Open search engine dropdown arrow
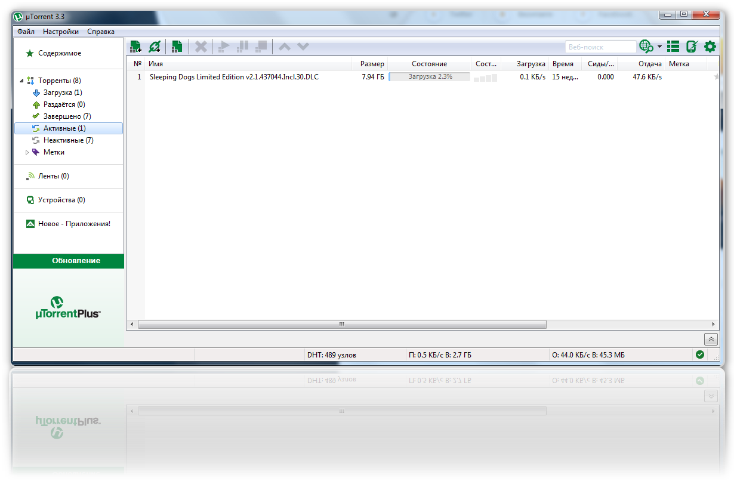This screenshot has height=484, width=734. click(x=659, y=47)
